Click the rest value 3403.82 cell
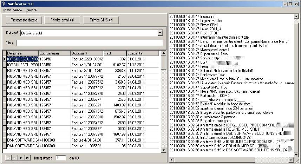The height and width of the screenshot is (164, 301). (x=115, y=105)
